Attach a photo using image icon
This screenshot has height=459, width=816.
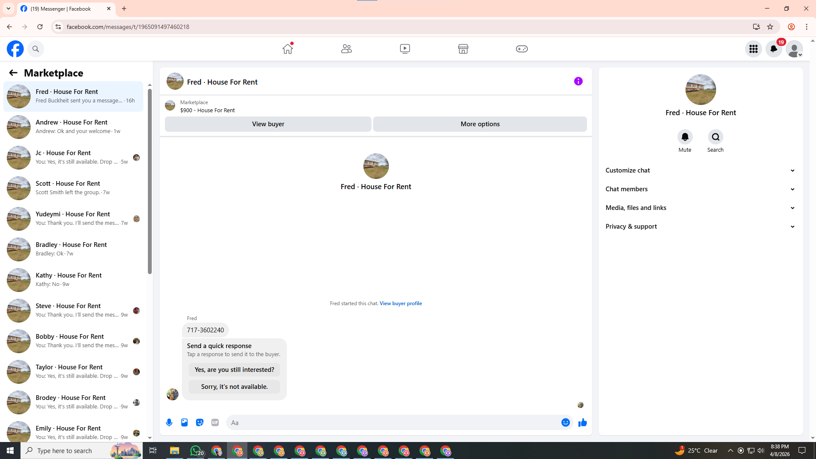(184, 422)
